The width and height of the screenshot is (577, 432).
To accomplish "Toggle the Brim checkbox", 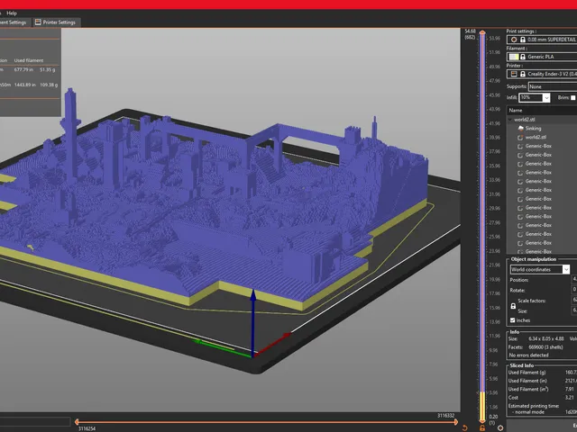I will (572, 98).
